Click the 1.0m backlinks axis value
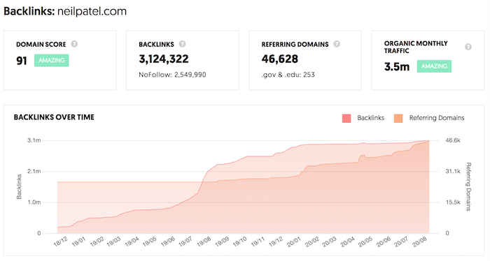The height and width of the screenshot is (261, 490). click(34, 202)
